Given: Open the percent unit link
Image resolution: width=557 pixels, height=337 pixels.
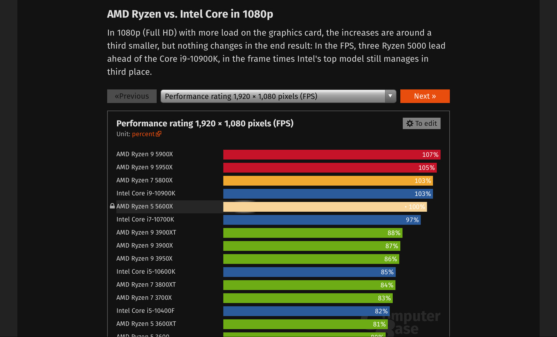Looking at the screenshot, I should click(143, 134).
